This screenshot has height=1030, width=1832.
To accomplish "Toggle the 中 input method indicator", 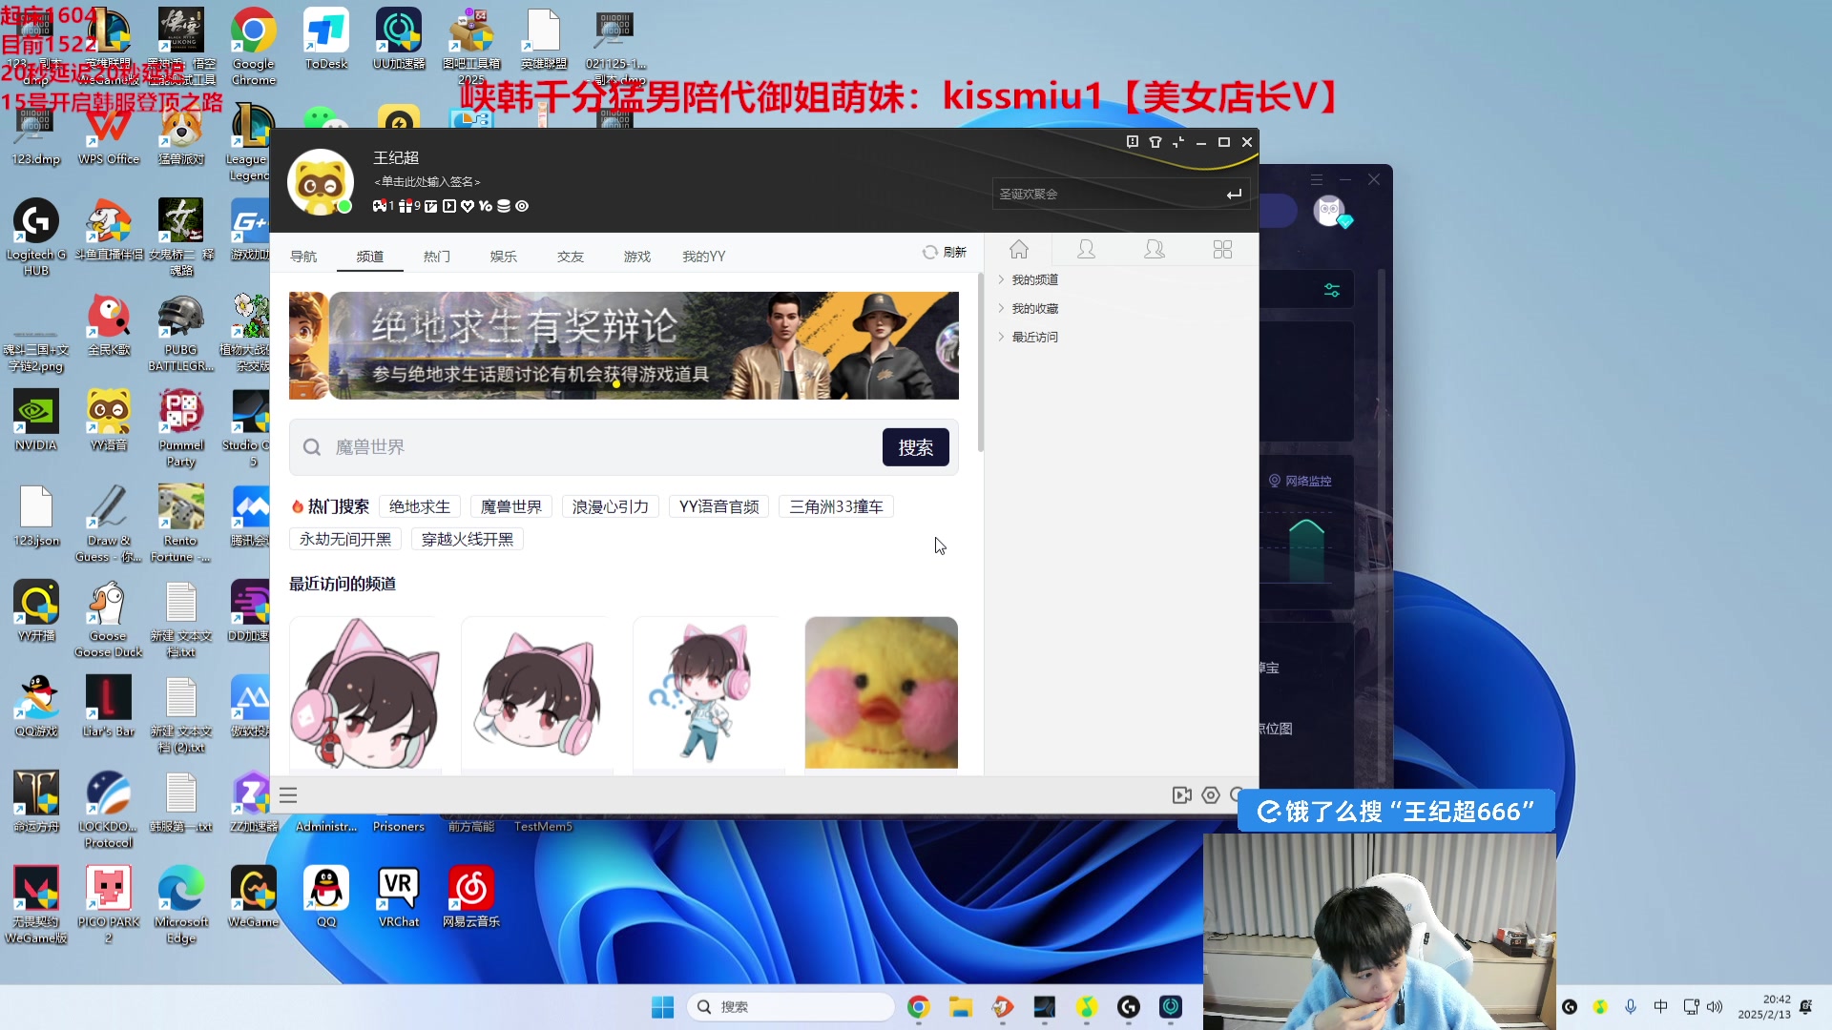I will tap(1661, 1007).
